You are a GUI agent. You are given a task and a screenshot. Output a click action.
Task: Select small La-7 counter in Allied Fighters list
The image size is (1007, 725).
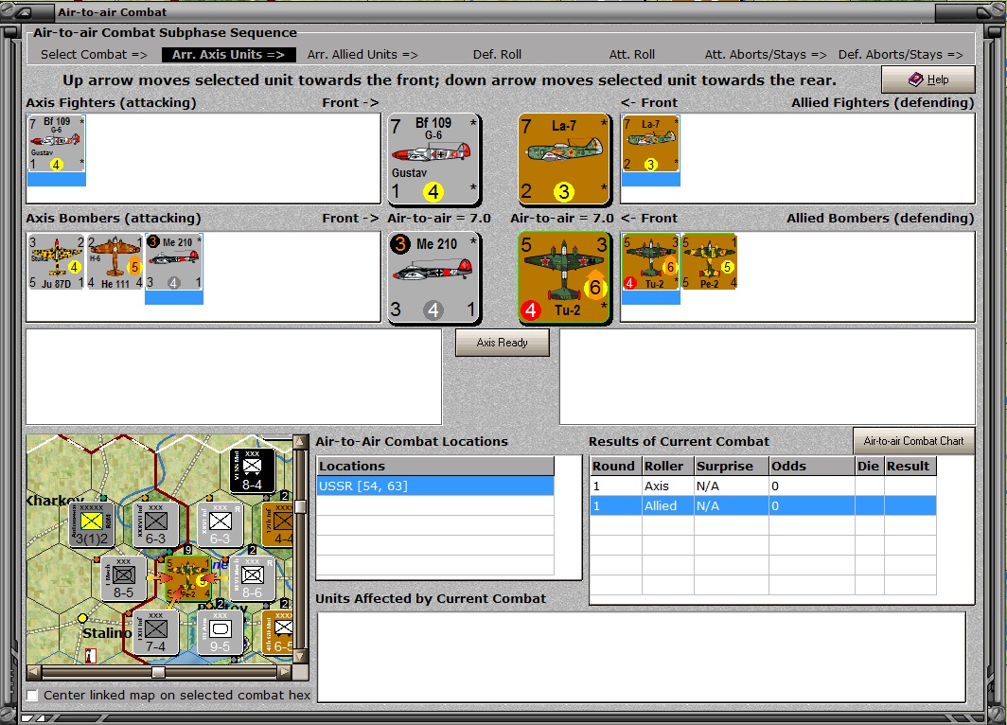pyautogui.click(x=650, y=144)
